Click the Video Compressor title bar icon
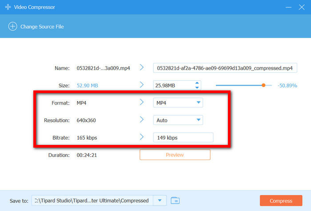Viewport: 311px width, 211px height. coord(8,7)
